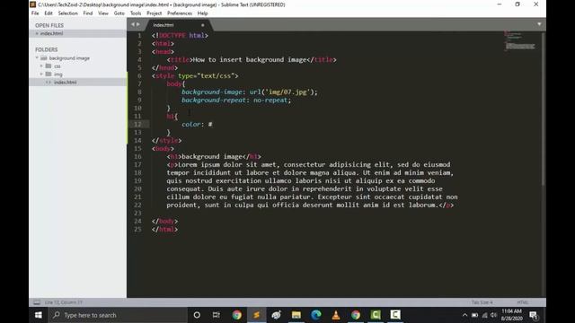The width and height of the screenshot is (575, 323).
Task: Click the minimap code preview
Action: pos(519,41)
